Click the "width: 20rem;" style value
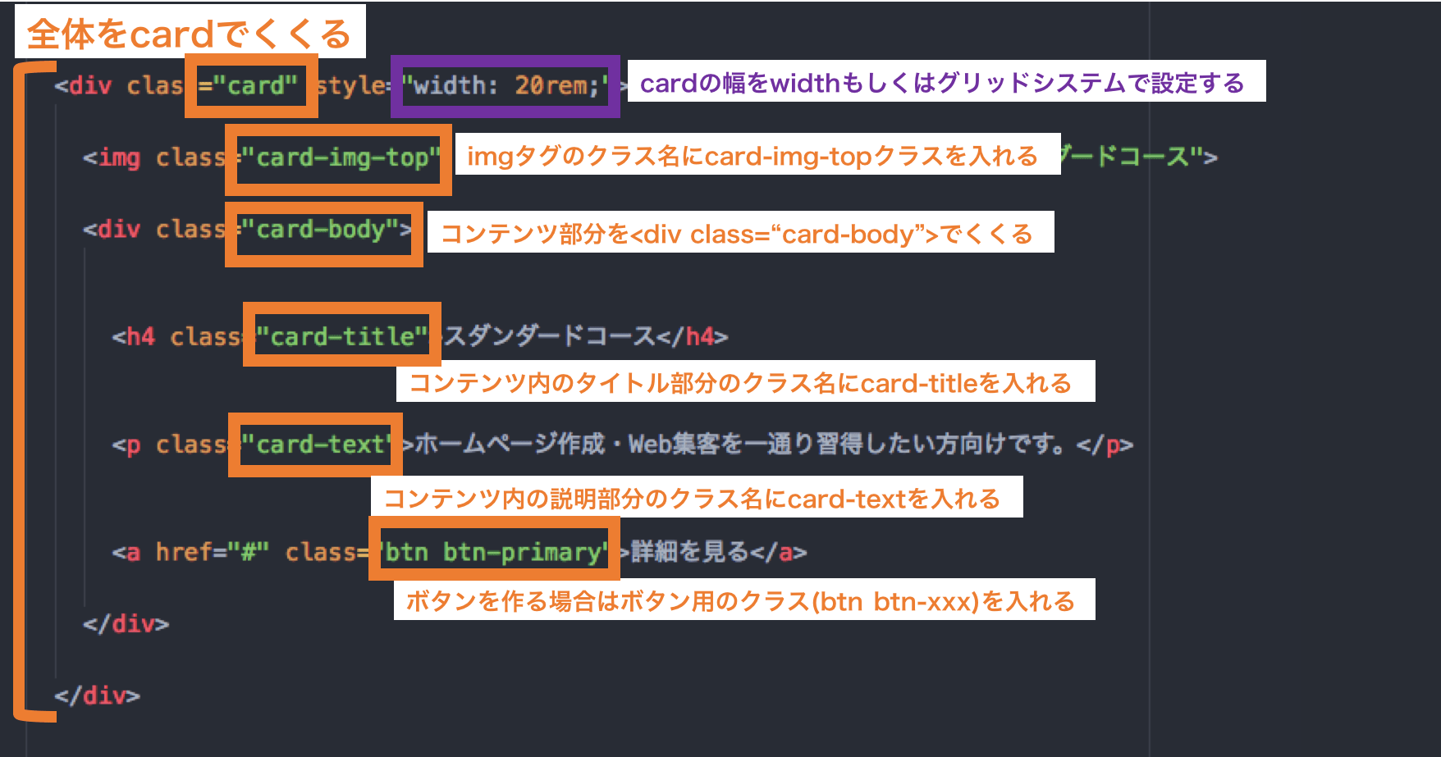The width and height of the screenshot is (1441, 757). (506, 85)
